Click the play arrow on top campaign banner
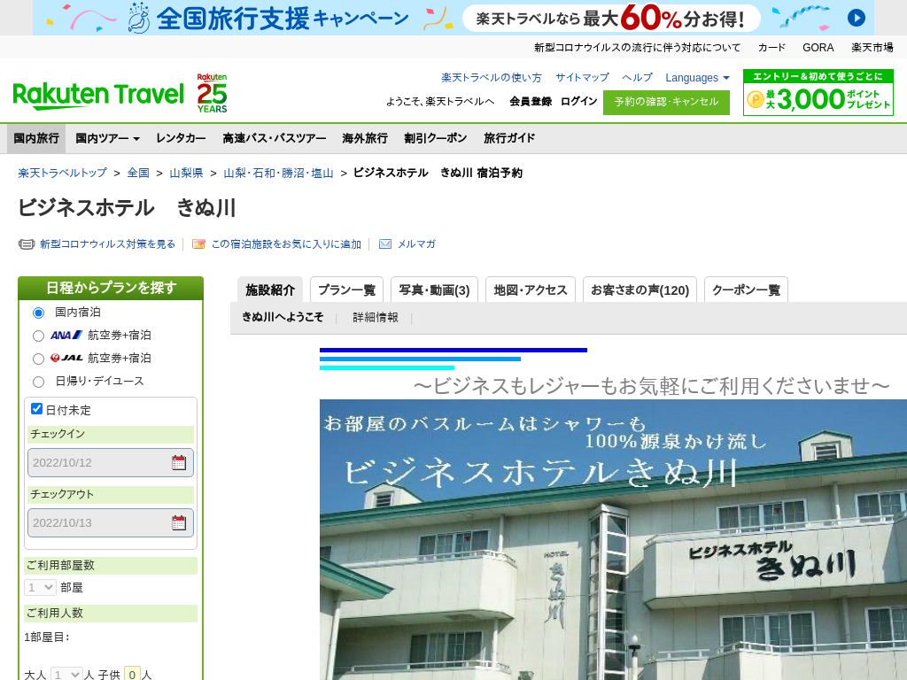This screenshot has height=680, width=907. (x=857, y=18)
